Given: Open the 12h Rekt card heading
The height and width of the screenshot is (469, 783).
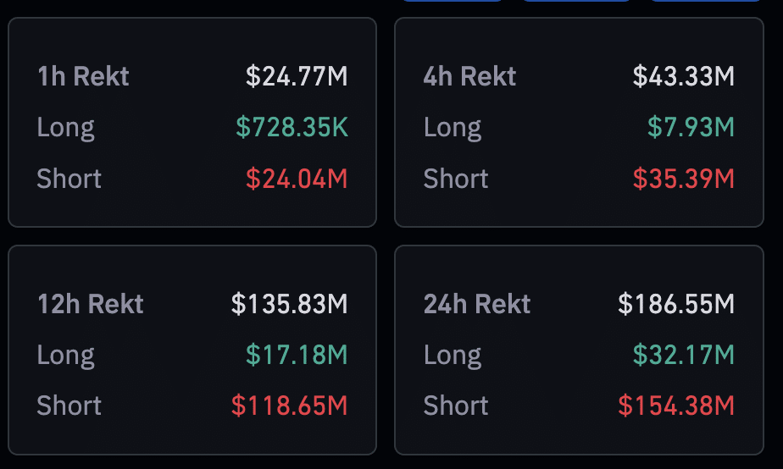Looking at the screenshot, I should pos(91,304).
